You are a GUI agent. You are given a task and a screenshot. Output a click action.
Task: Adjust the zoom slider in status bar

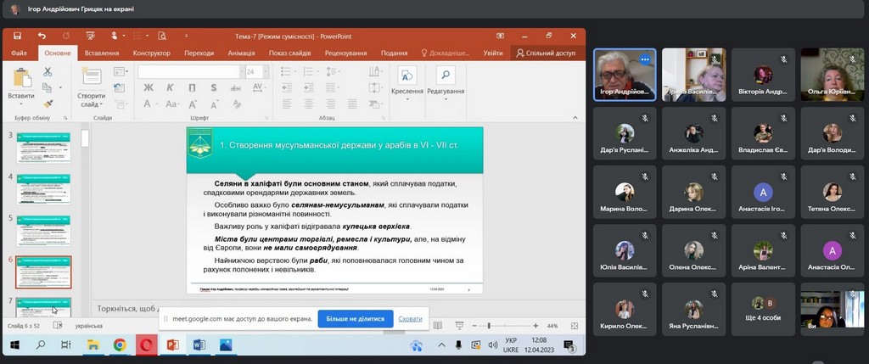(x=489, y=326)
